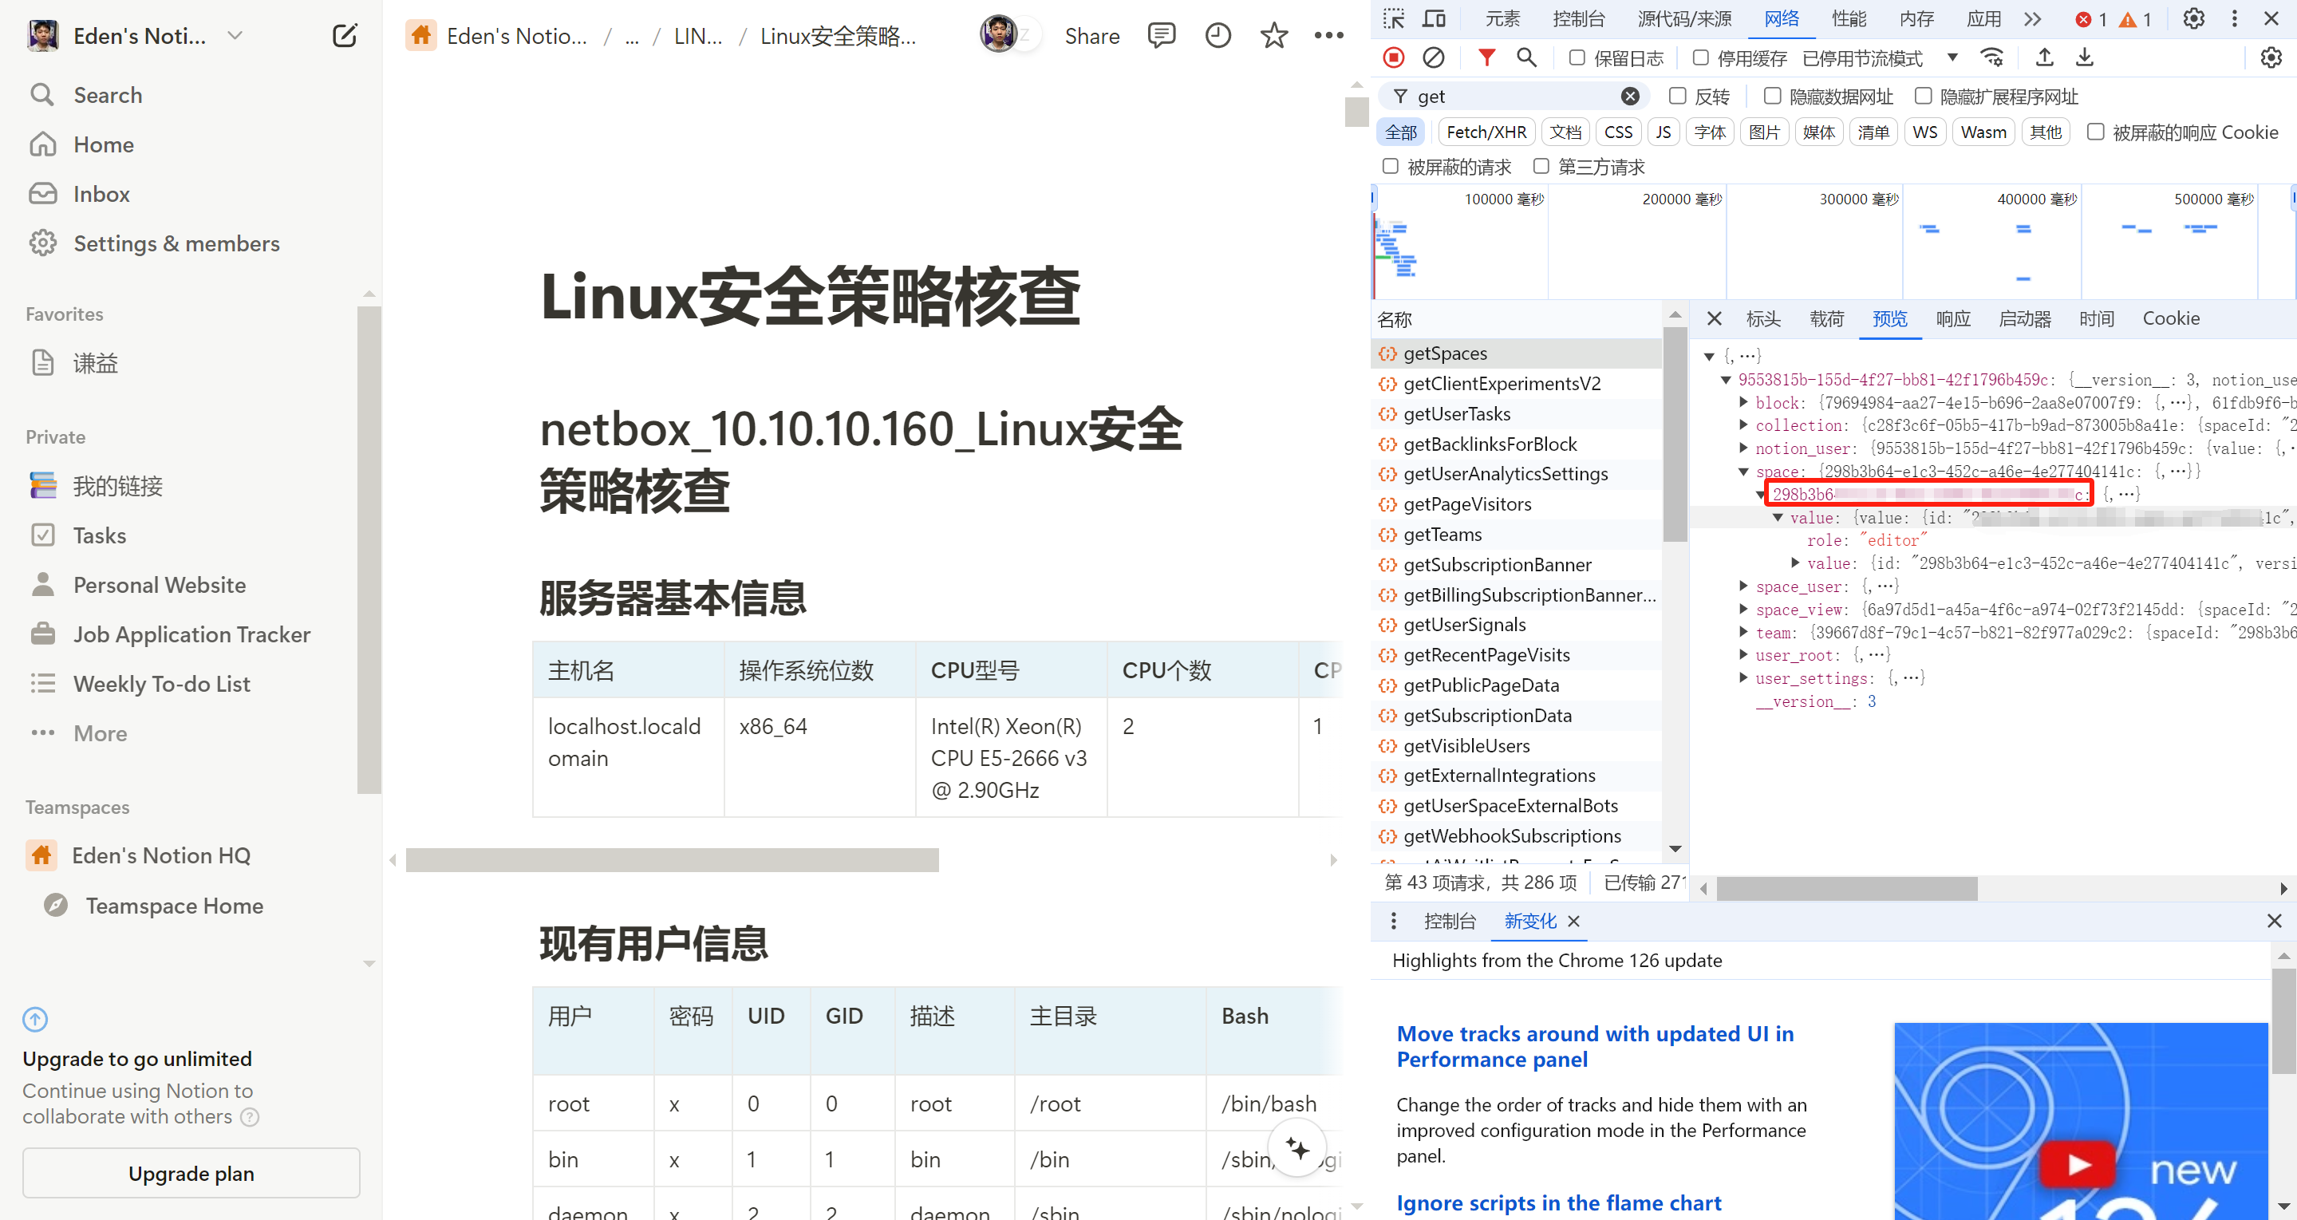Open the page comments icon
2297x1220 pixels.
pyautogui.click(x=1161, y=36)
